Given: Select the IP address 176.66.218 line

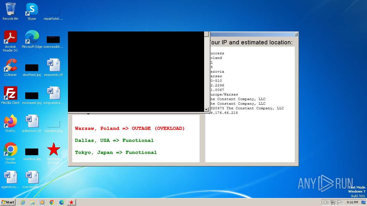Looking at the screenshot, I should (x=224, y=113).
